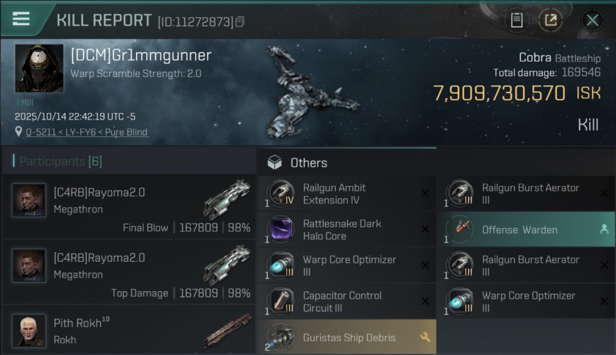Image resolution: width=616 pixels, height=355 pixels.
Task: Click the Guristas Ship Debris item
Action: click(347, 337)
